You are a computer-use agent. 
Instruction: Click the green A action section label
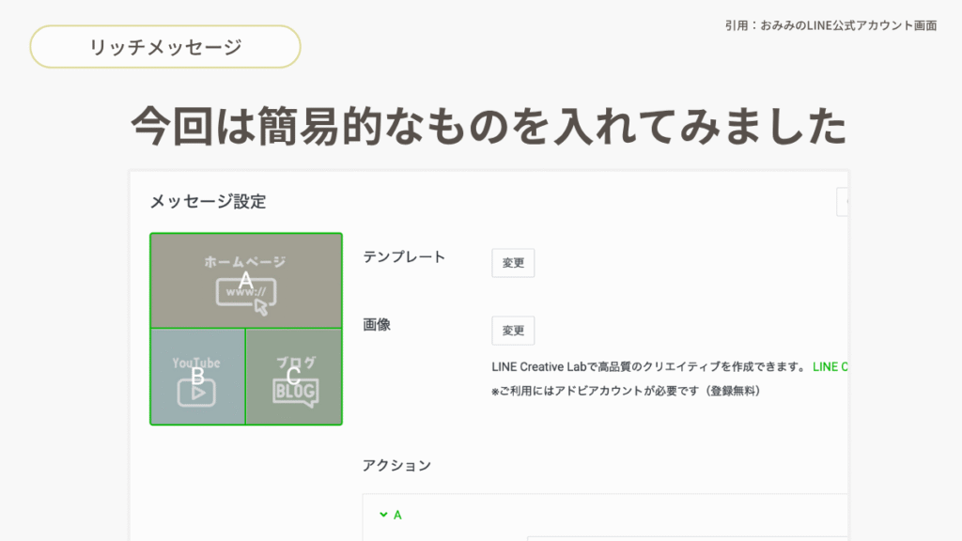397,515
